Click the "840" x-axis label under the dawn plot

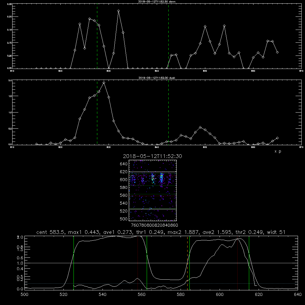[157, 71]
